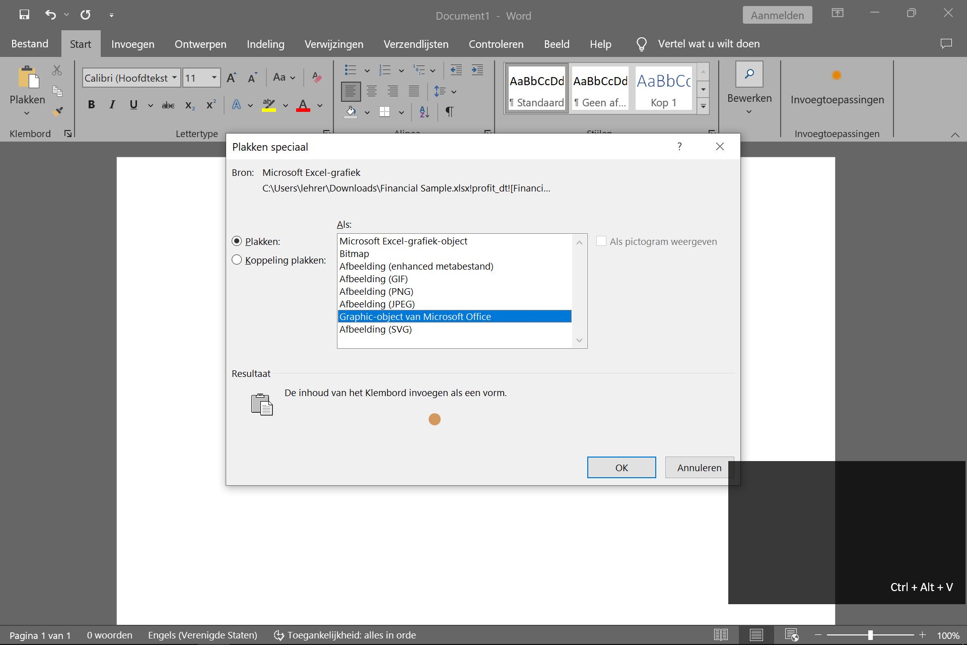Open the Change Case Aa dropdown
This screenshot has width=967, height=645.
point(284,78)
